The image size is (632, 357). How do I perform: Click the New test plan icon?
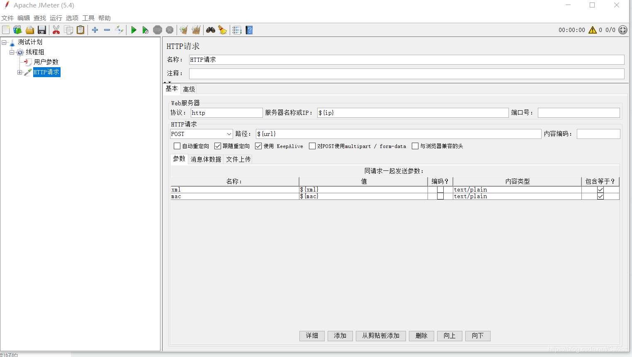(6, 30)
